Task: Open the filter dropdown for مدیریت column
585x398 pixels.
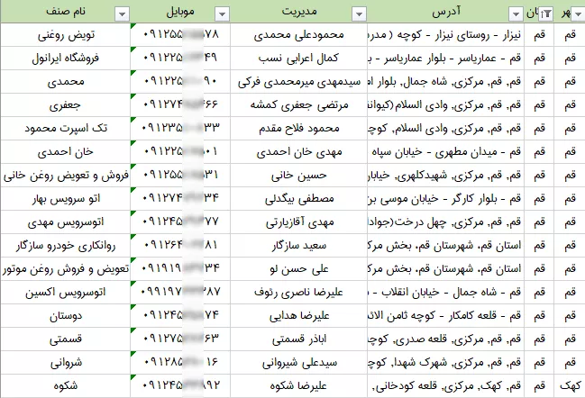Action: [360, 14]
